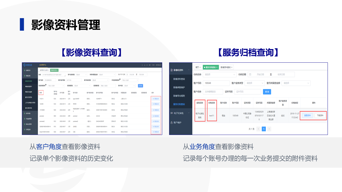Click the 影像和资料 document icon in sidebar

pos(172,70)
